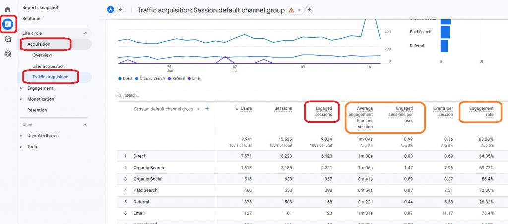
Task: Click the 72.36% engagement rate value
Action: (x=486, y=190)
